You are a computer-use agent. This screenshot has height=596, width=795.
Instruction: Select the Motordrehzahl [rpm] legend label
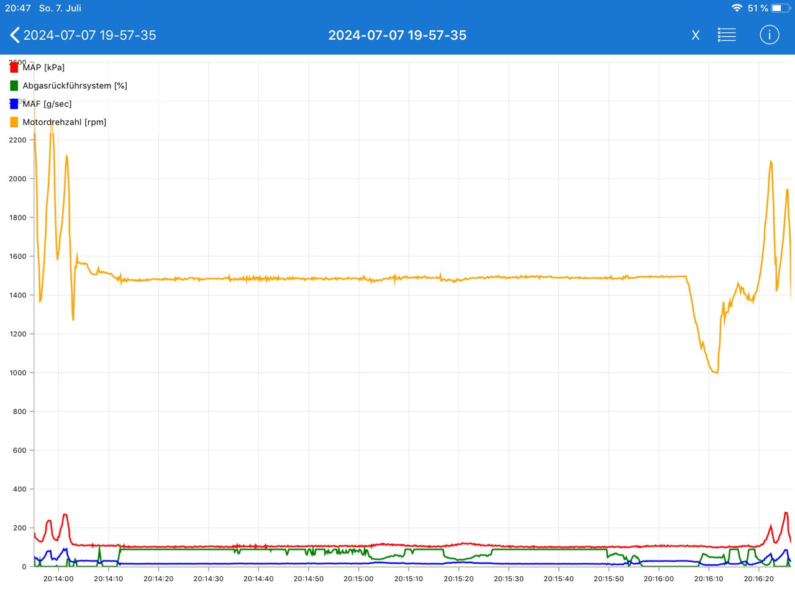(65, 122)
